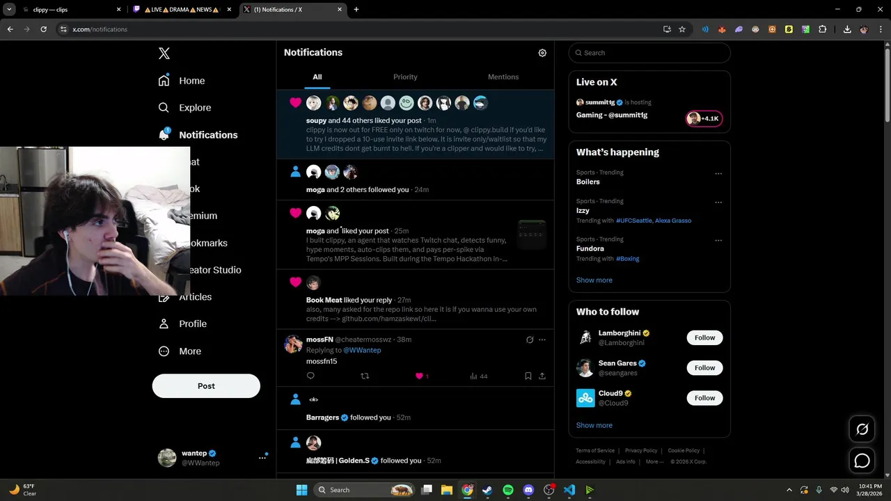Bookmark the mossFN post
This screenshot has height=501, width=891.
[528, 376]
